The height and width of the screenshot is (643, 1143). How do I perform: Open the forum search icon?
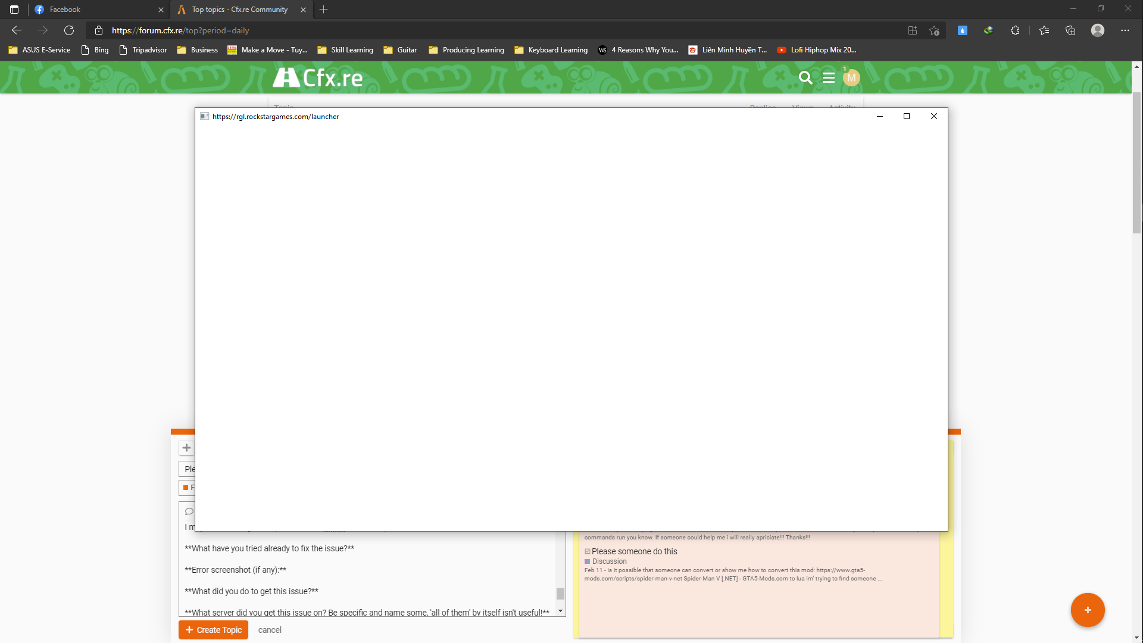pyautogui.click(x=805, y=78)
